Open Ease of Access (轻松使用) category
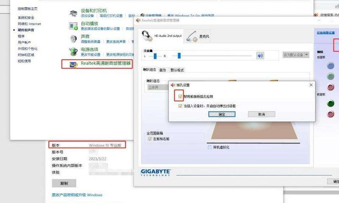 (24, 61)
